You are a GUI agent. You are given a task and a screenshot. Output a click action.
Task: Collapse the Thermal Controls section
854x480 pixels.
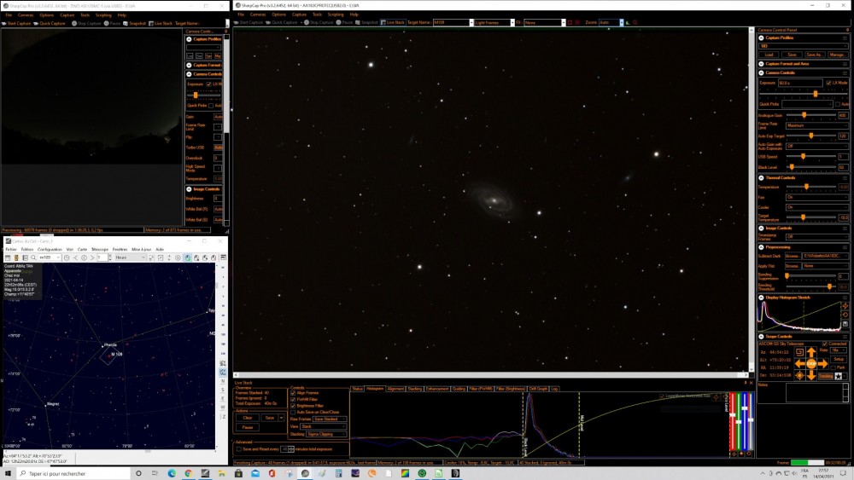coord(762,177)
